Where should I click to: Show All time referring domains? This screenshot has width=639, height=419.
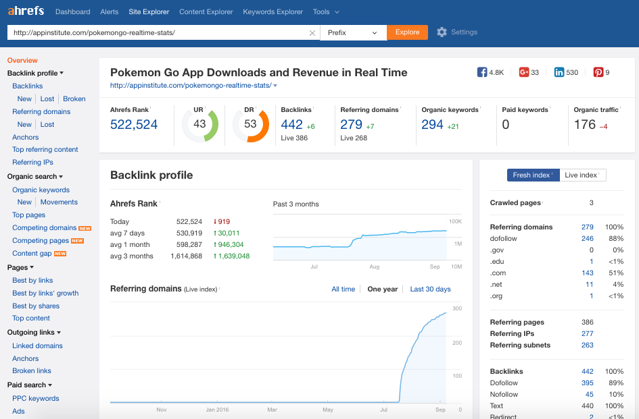343,289
